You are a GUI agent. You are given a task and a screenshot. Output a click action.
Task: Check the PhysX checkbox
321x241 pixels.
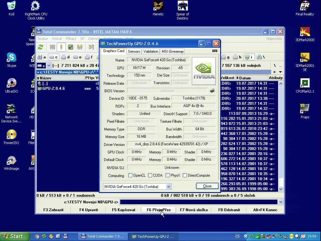click(167, 175)
